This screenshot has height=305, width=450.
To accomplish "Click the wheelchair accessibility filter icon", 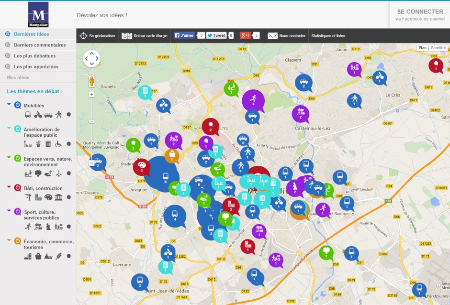I will (x=59, y=144).
